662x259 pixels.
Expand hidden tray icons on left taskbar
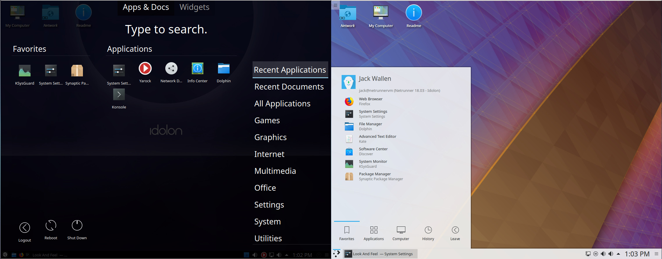click(x=287, y=255)
